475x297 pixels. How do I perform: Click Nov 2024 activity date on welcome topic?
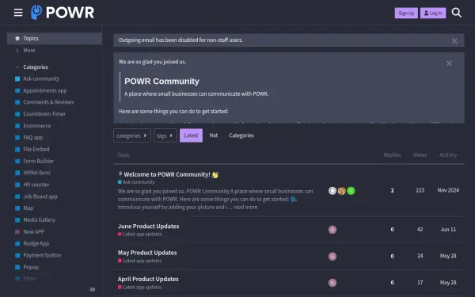(x=448, y=190)
